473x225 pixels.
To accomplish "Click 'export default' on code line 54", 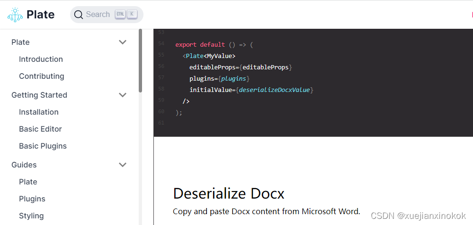I will pos(200,44).
